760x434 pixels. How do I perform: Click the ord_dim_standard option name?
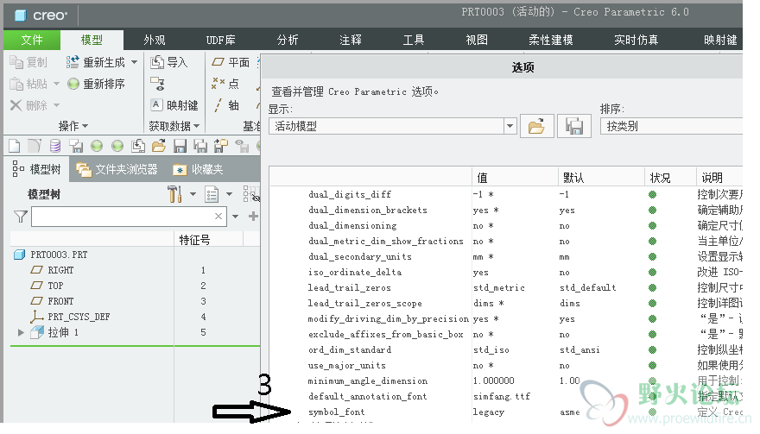[350, 349]
